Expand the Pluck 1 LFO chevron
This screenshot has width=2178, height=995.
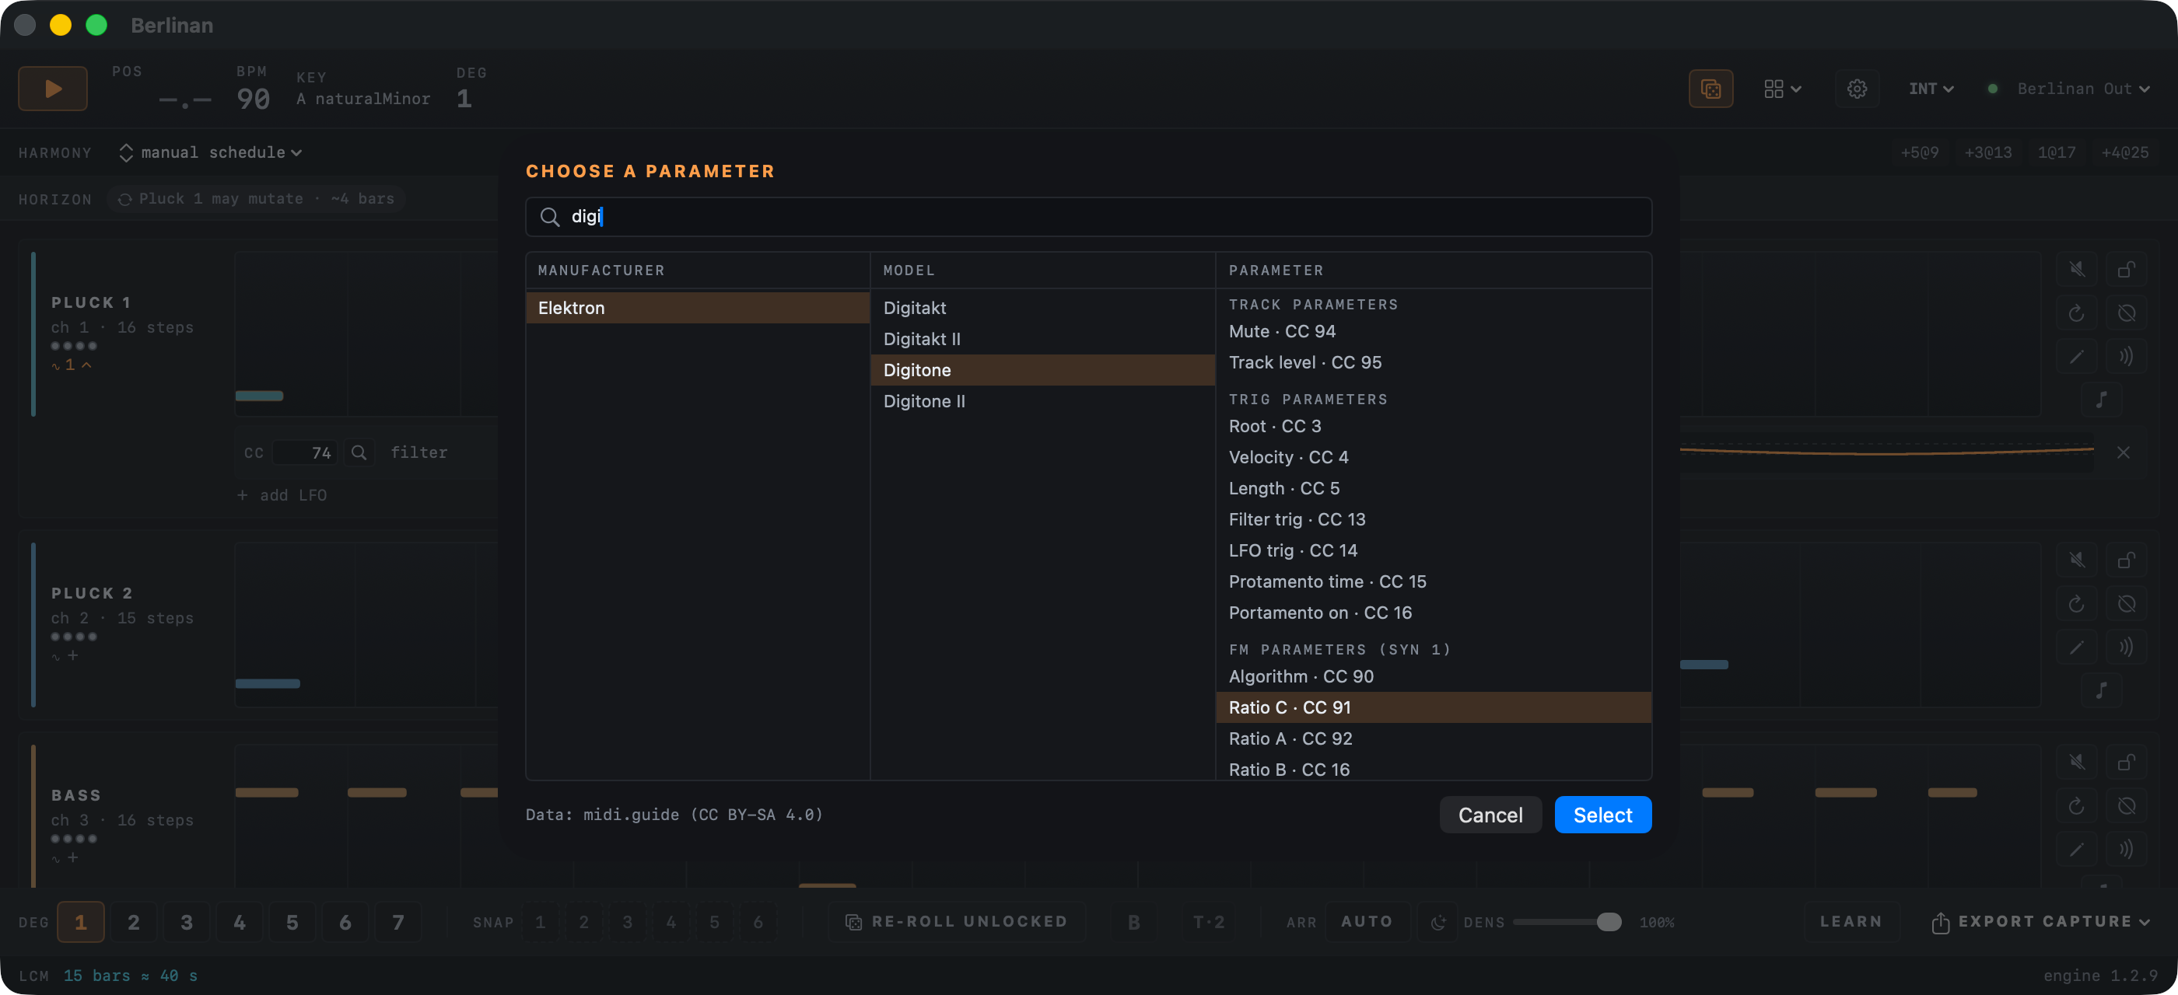click(86, 365)
